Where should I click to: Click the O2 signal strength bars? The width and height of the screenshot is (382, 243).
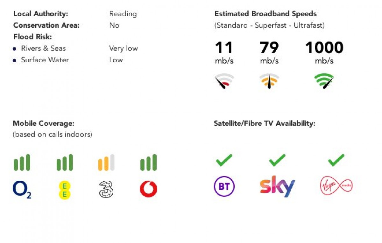(x=22, y=163)
